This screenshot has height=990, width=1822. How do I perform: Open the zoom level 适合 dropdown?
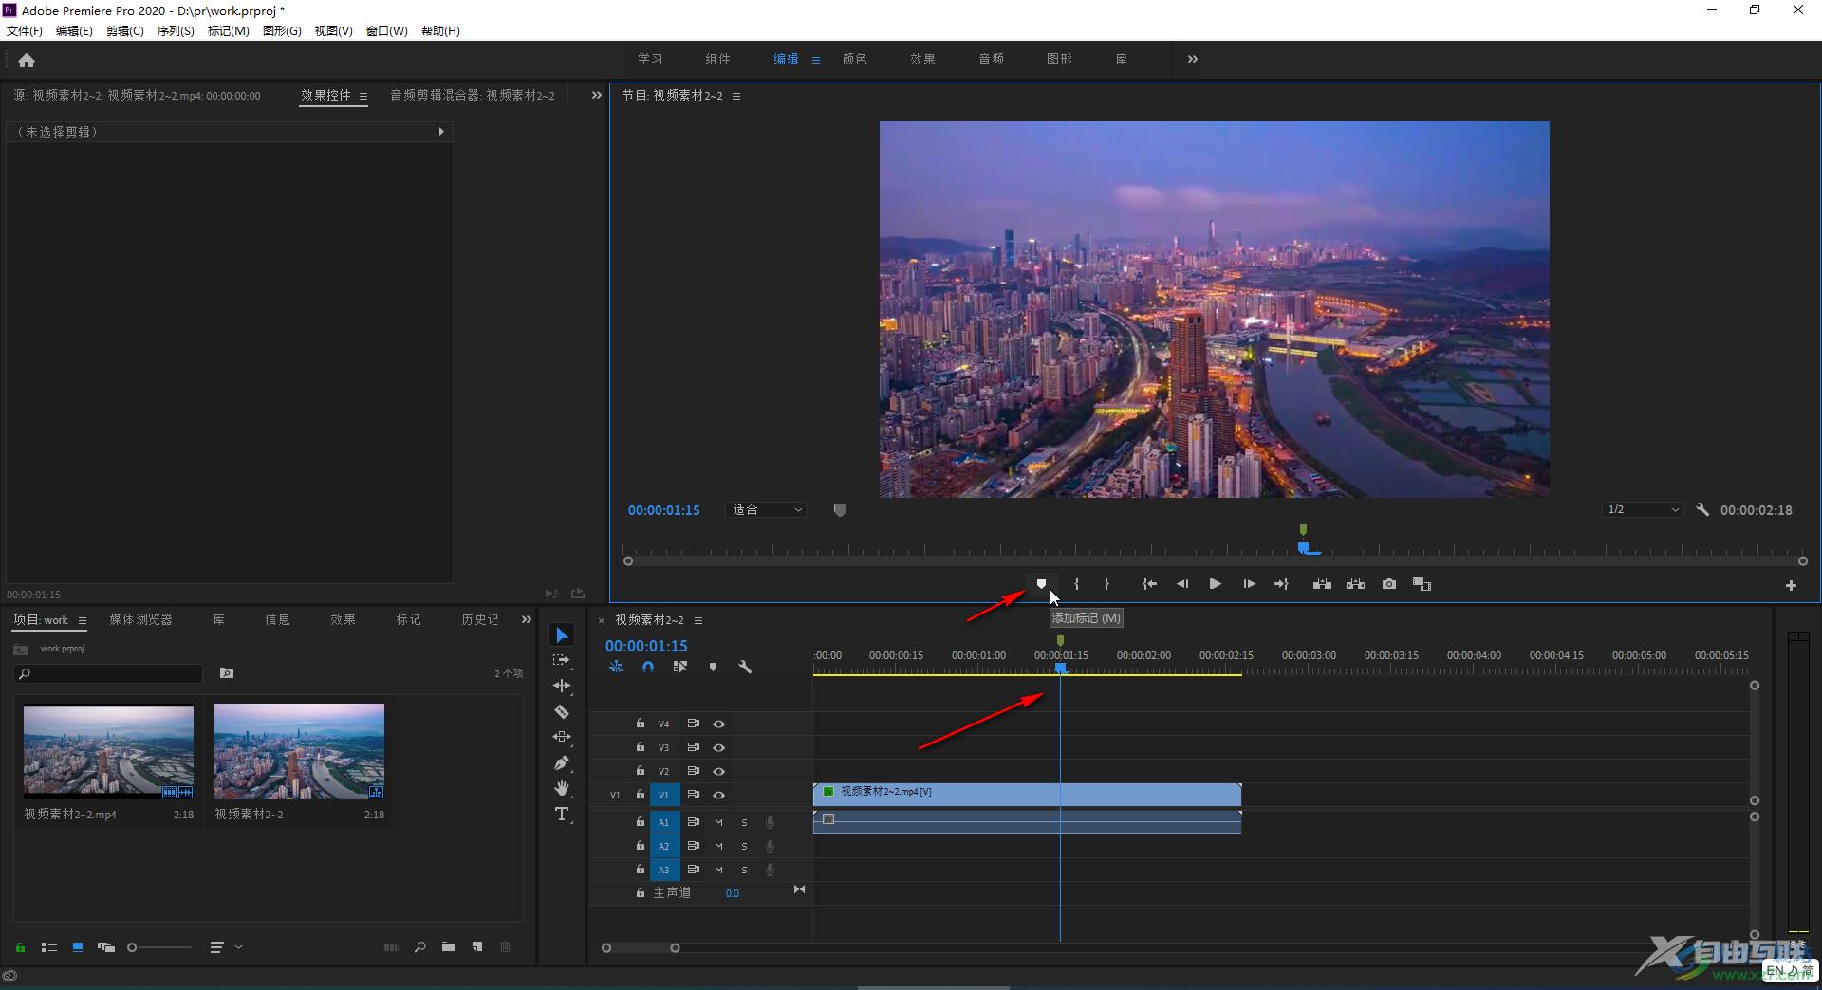pos(767,509)
